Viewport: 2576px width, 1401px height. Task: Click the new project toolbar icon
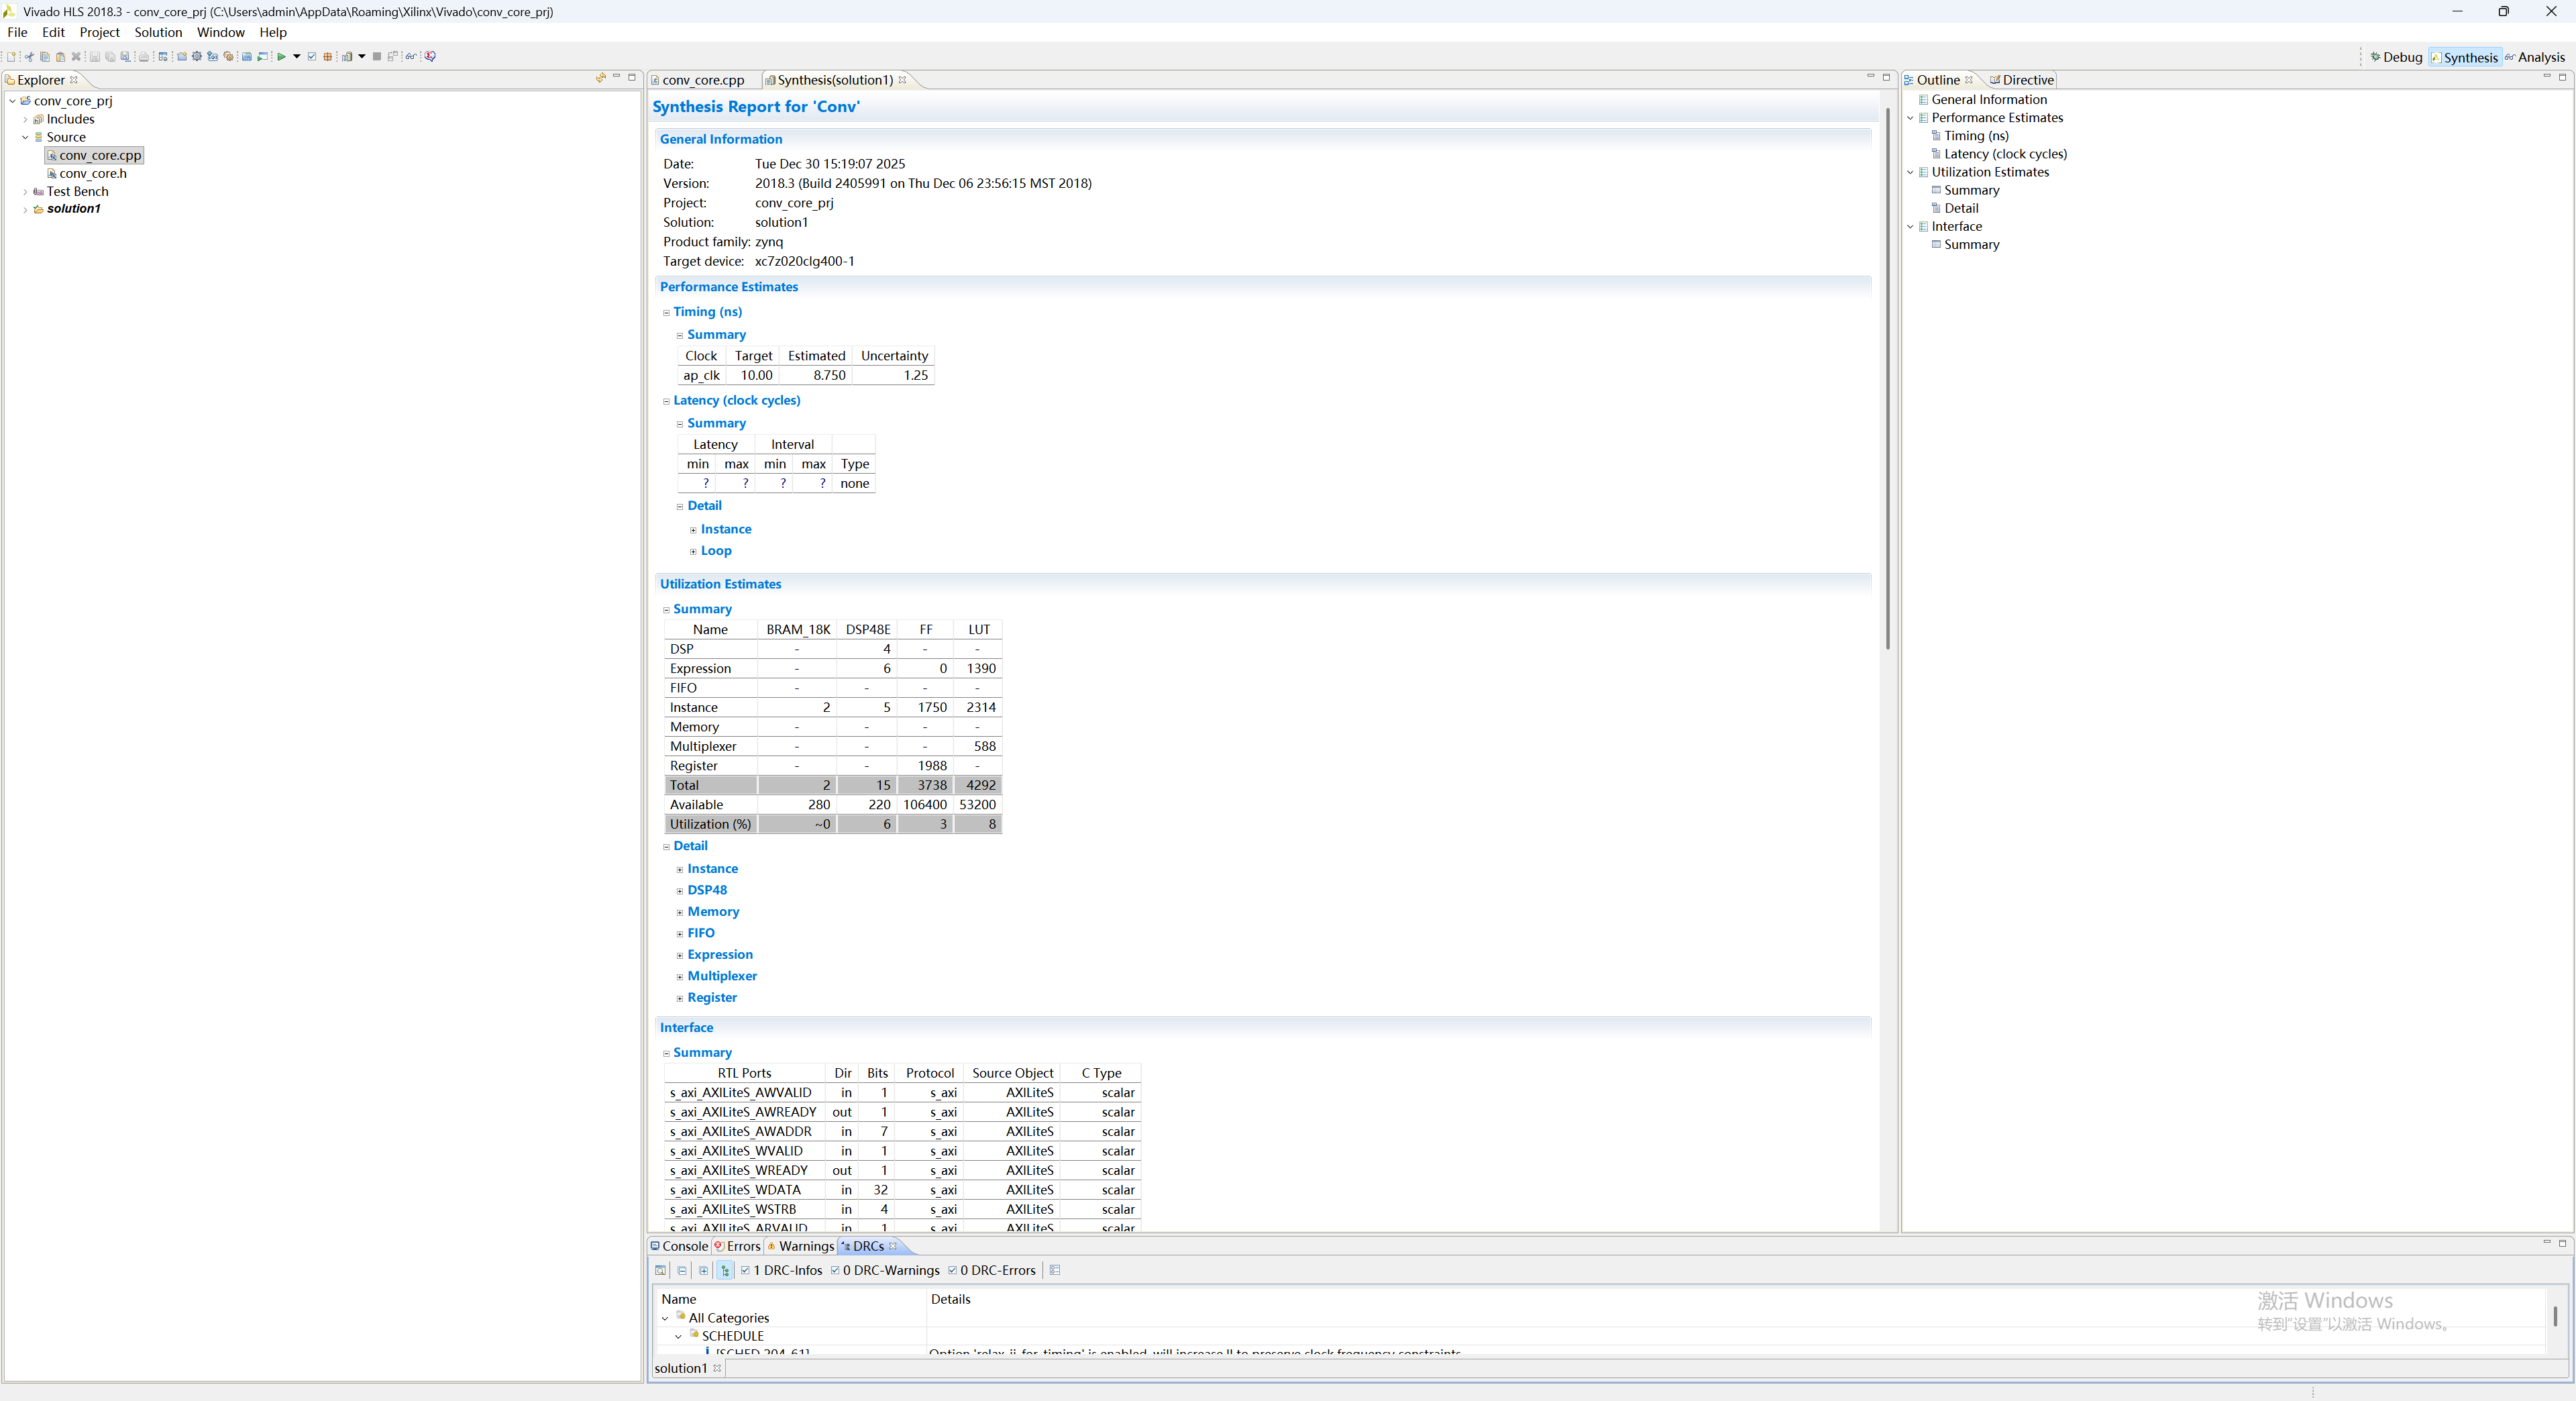coord(182,57)
